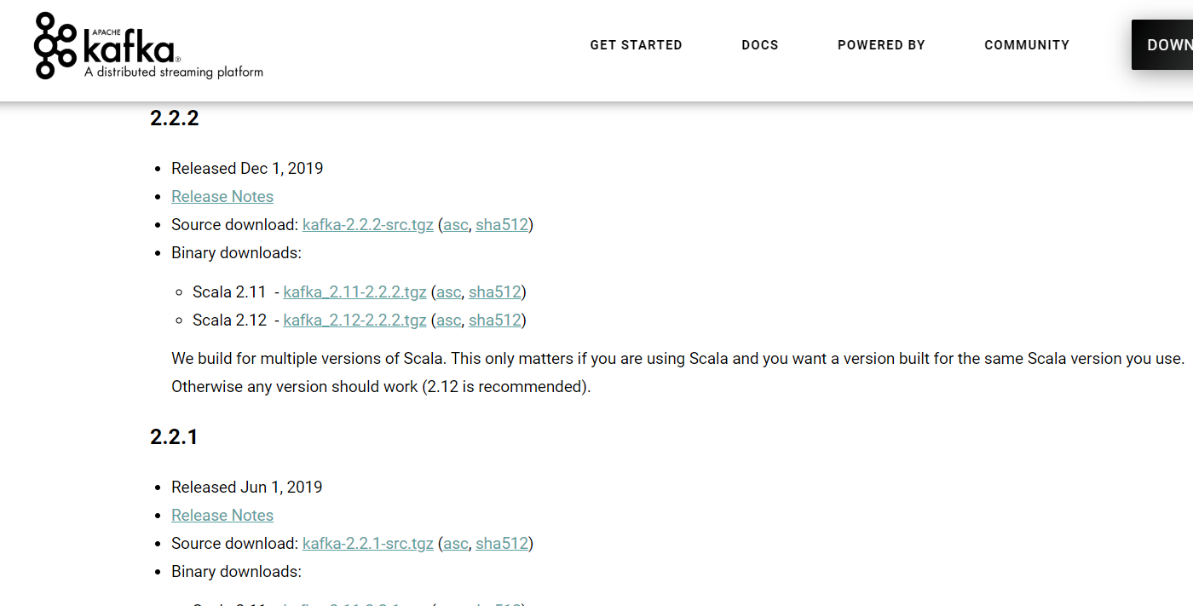Viewport: 1193px width, 606px height.
Task: Click the 2.2.2 version heading
Action: pyautogui.click(x=175, y=118)
